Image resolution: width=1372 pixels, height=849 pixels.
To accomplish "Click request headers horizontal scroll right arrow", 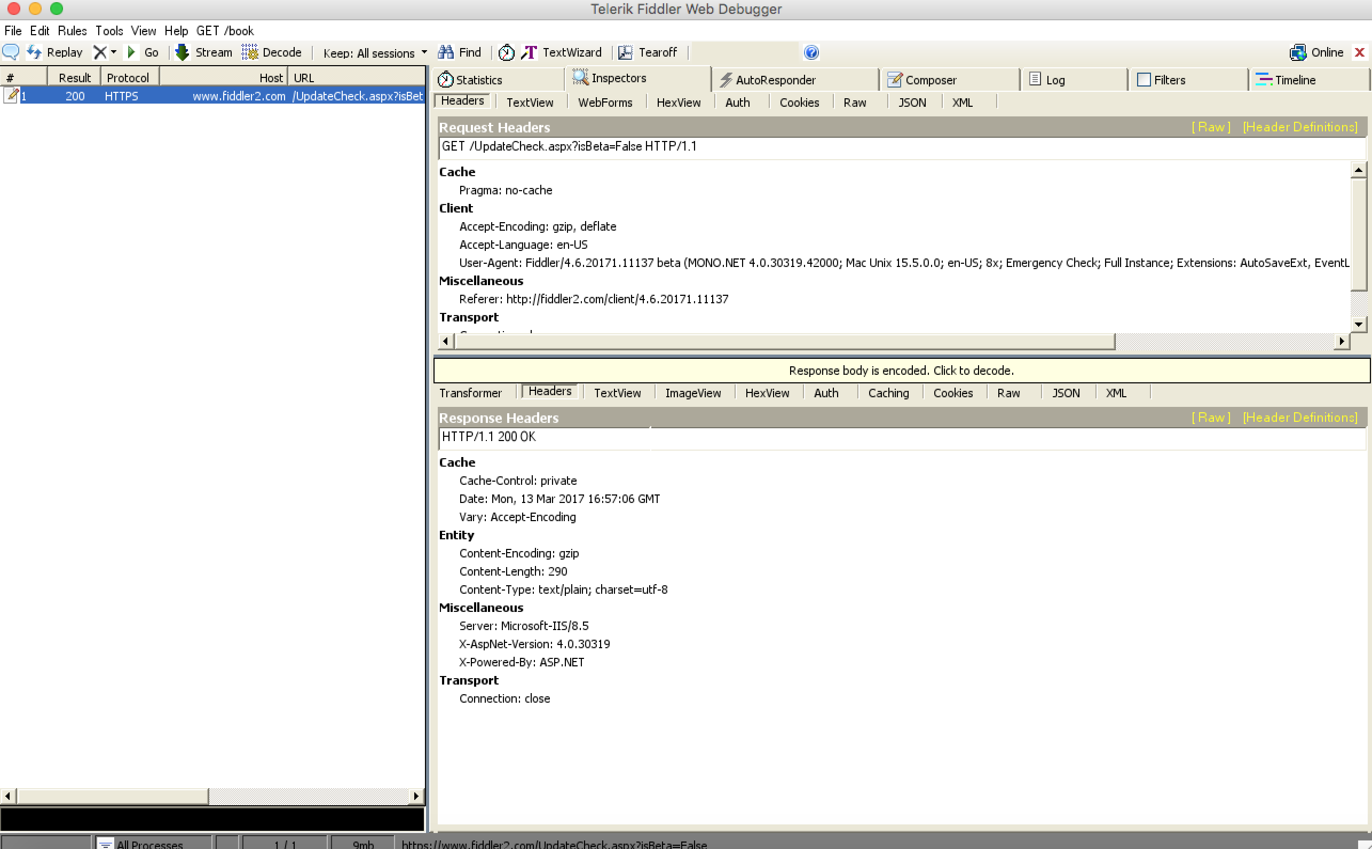I will click(1342, 341).
